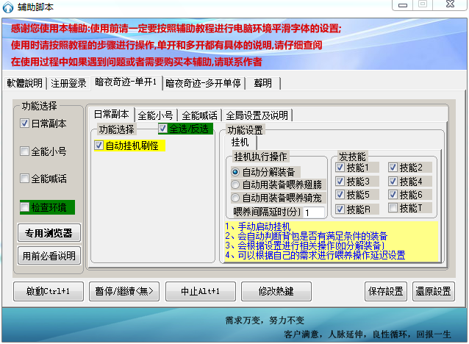
Task: Switch to the 全局设置及说明 sub-tab
Action: pos(257,115)
